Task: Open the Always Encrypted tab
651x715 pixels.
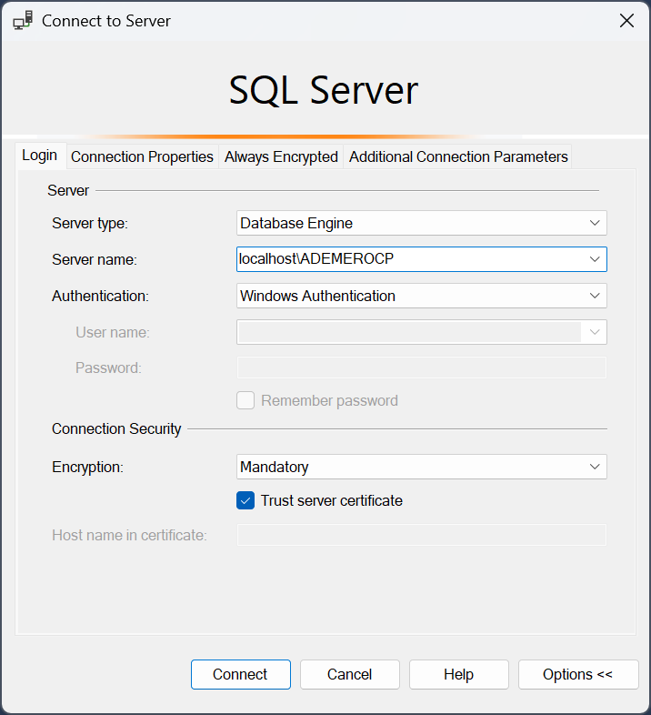Action: [281, 156]
